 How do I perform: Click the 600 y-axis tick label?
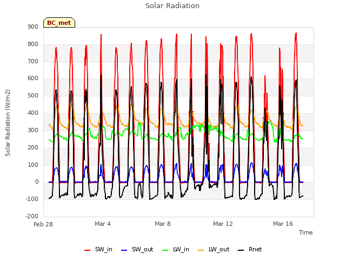pos(33,79)
